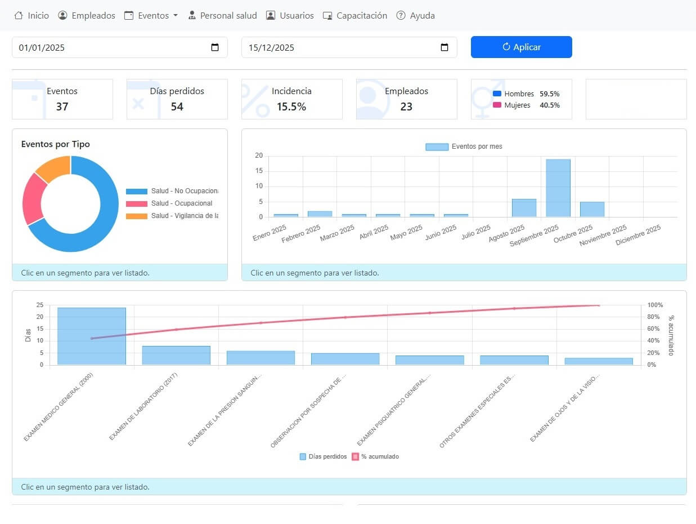The image size is (696, 524).
Task: Click the Inicio house icon
Action: [18, 16]
